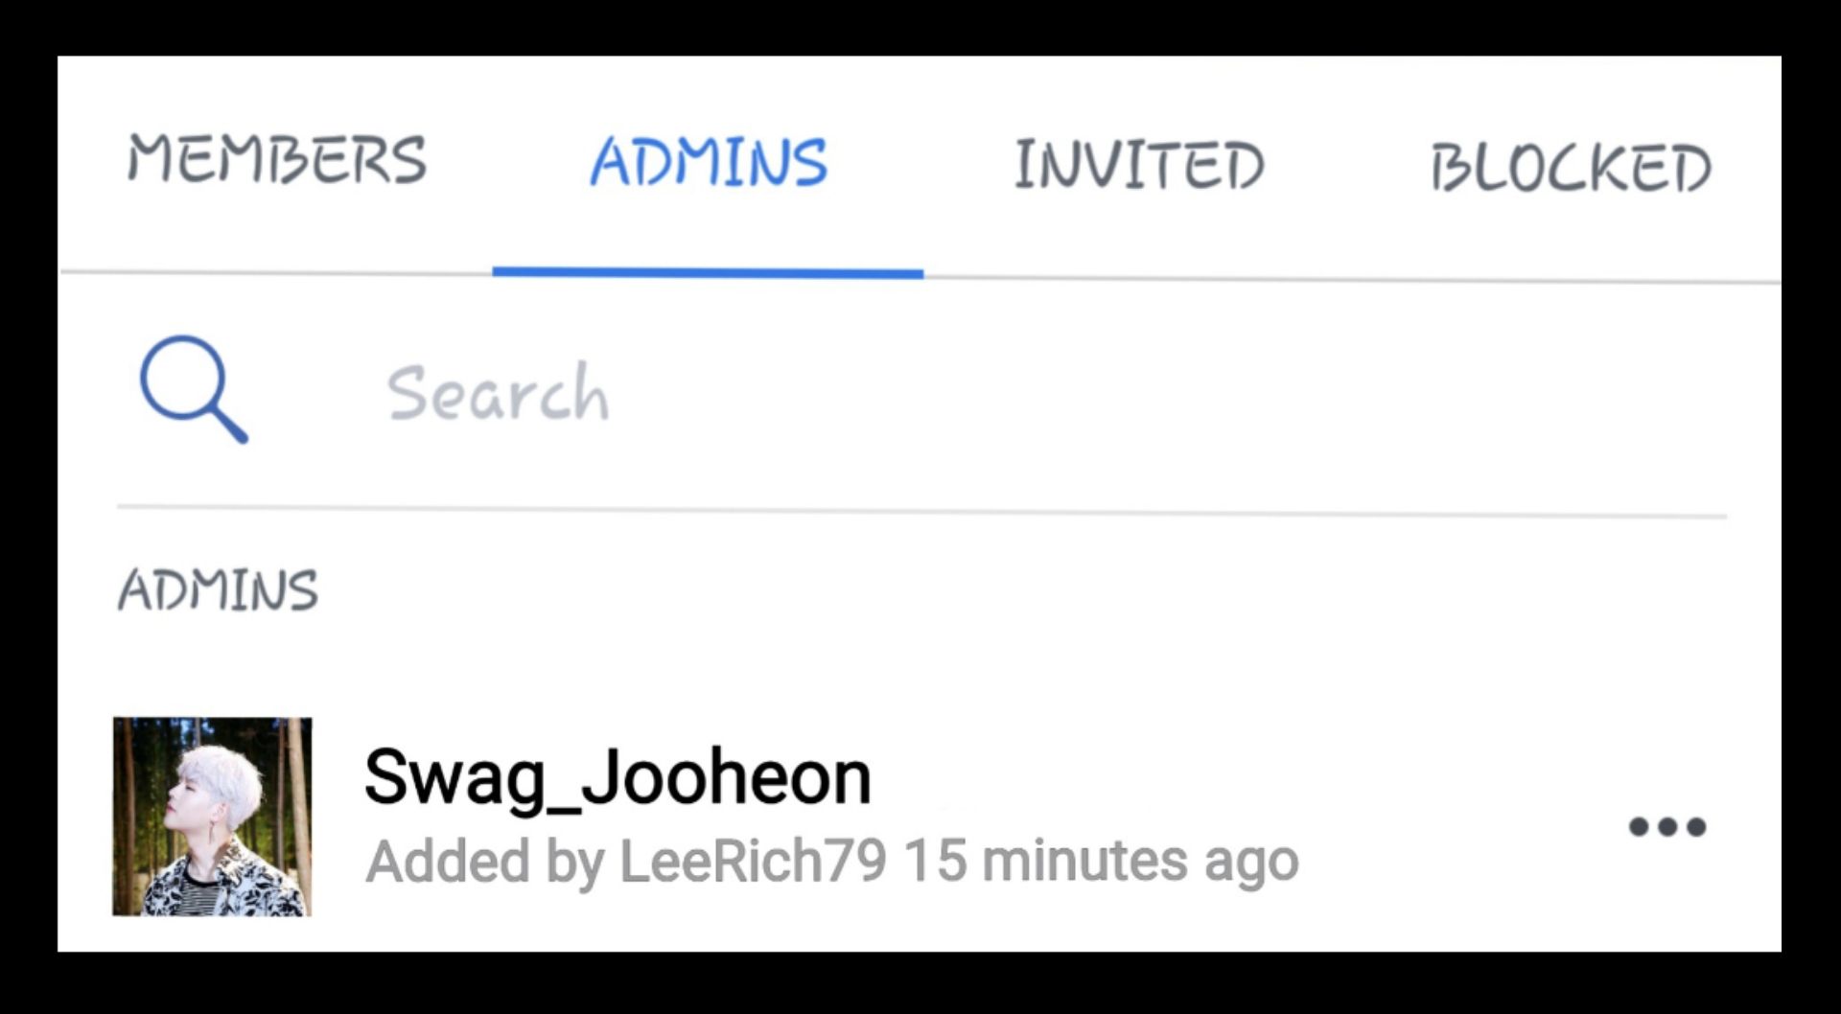This screenshot has height=1014, width=1841.
Task: Open Swag_Jooheon's profile picture
Action: coord(212,817)
